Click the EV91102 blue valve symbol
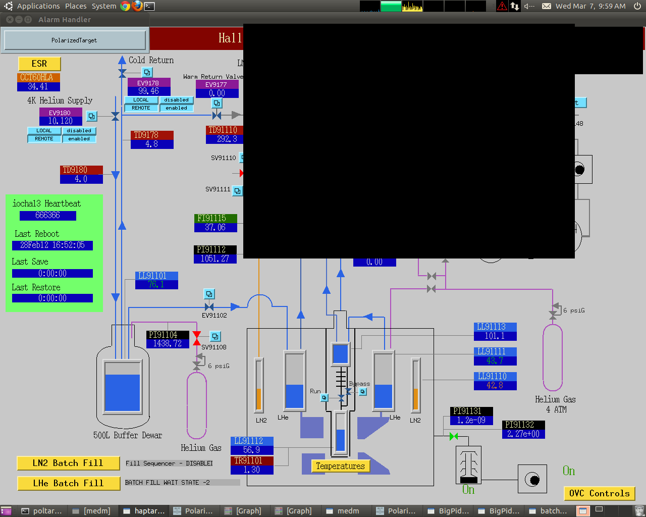 (209, 306)
